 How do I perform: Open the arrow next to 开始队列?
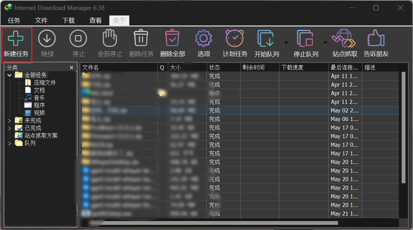[286, 42]
